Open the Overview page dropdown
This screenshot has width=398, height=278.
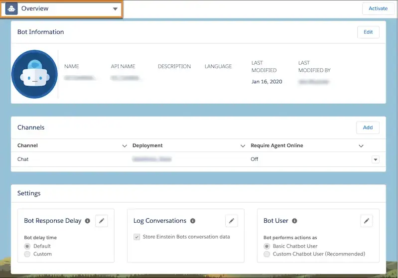point(115,9)
